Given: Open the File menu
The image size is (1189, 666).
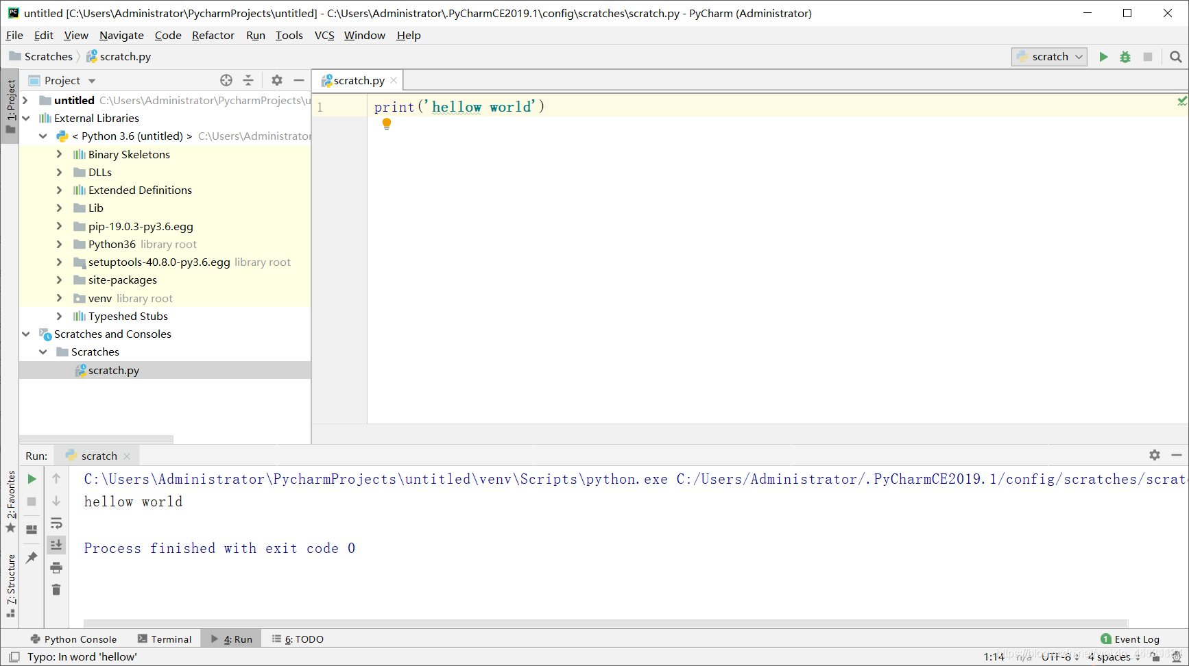Looking at the screenshot, I should [14, 35].
